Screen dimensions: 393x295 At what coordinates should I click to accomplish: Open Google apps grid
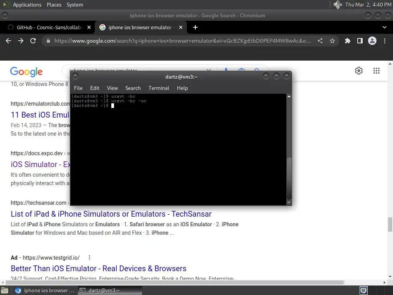click(x=376, y=71)
